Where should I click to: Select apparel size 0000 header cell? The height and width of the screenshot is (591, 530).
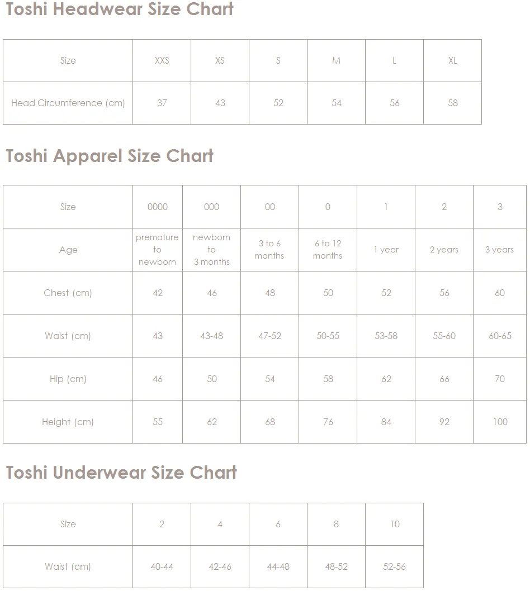[x=158, y=207]
